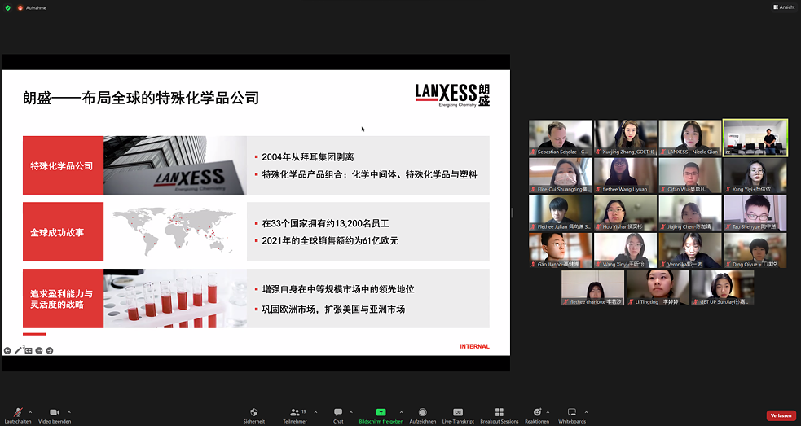Click bullet 2021年的全球销售额约为61亿欧元

tap(330, 240)
